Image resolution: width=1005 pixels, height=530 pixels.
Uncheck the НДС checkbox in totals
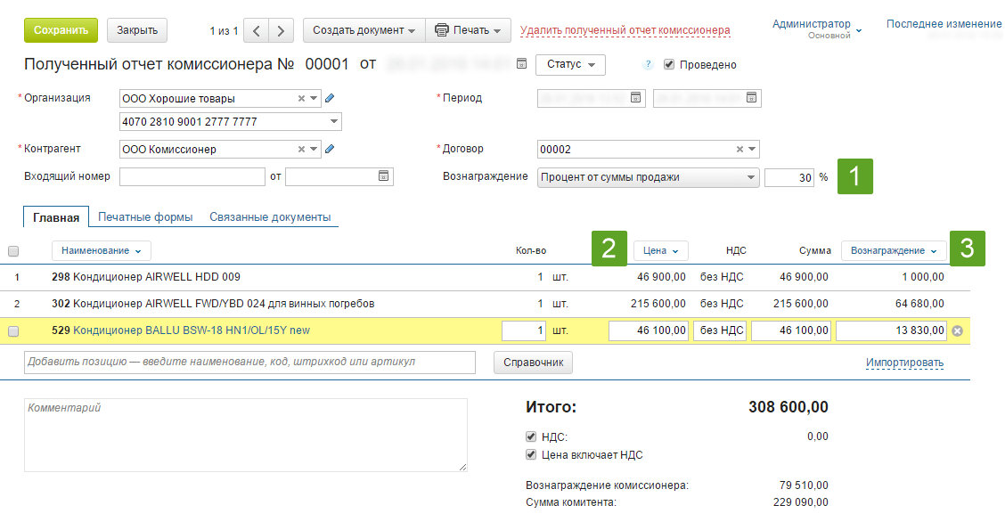(531, 436)
